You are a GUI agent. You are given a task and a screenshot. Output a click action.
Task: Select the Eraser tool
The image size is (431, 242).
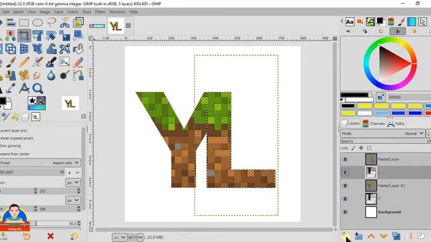pyautogui.click(x=78, y=62)
